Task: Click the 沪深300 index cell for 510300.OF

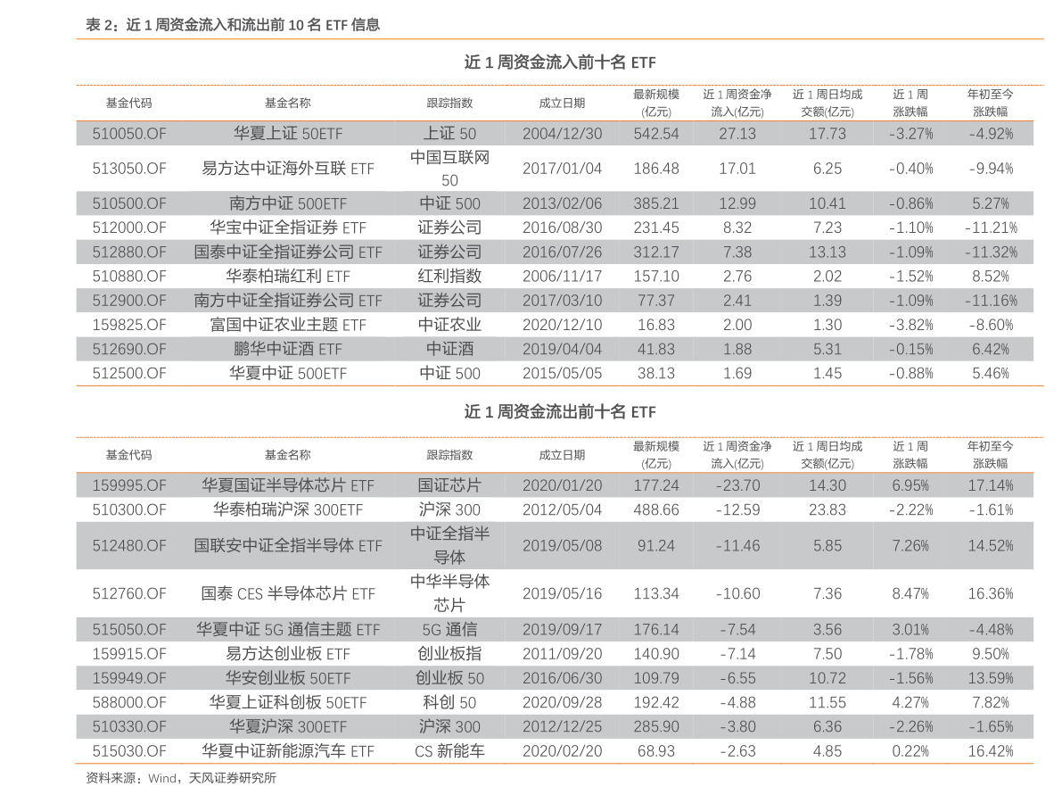Action: tap(449, 509)
